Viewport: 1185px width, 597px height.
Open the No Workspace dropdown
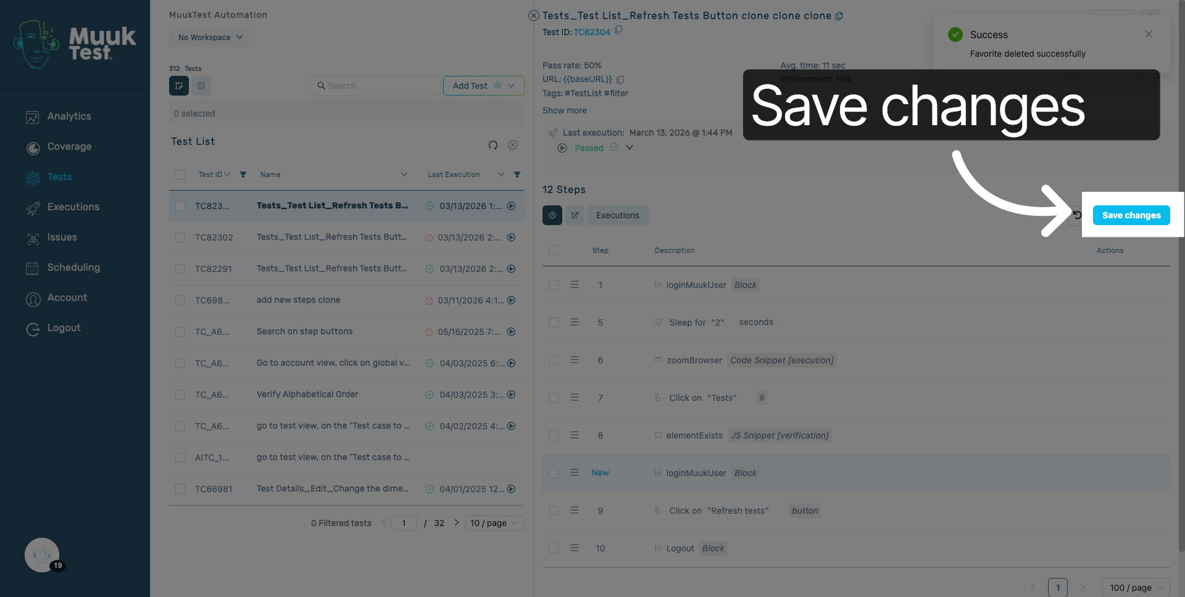(x=210, y=37)
